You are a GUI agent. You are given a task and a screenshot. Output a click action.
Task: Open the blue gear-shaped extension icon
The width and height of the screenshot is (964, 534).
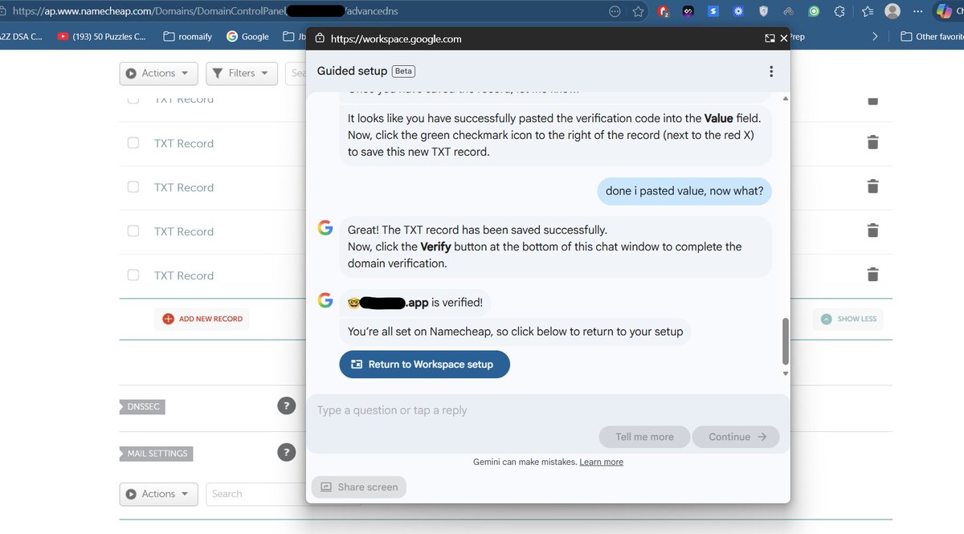[x=738, y=11]
